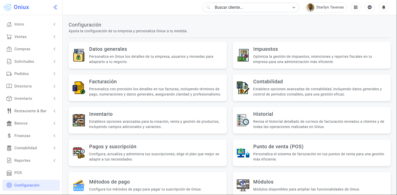Click the Ventas shopping cart icon
This screenshot has height=195, width=397.
tap(9, 37)
